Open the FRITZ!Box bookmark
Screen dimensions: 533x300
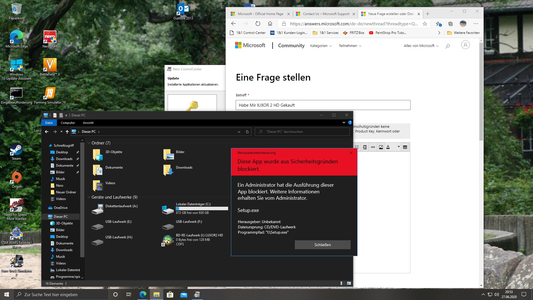(x=354, y=33)
